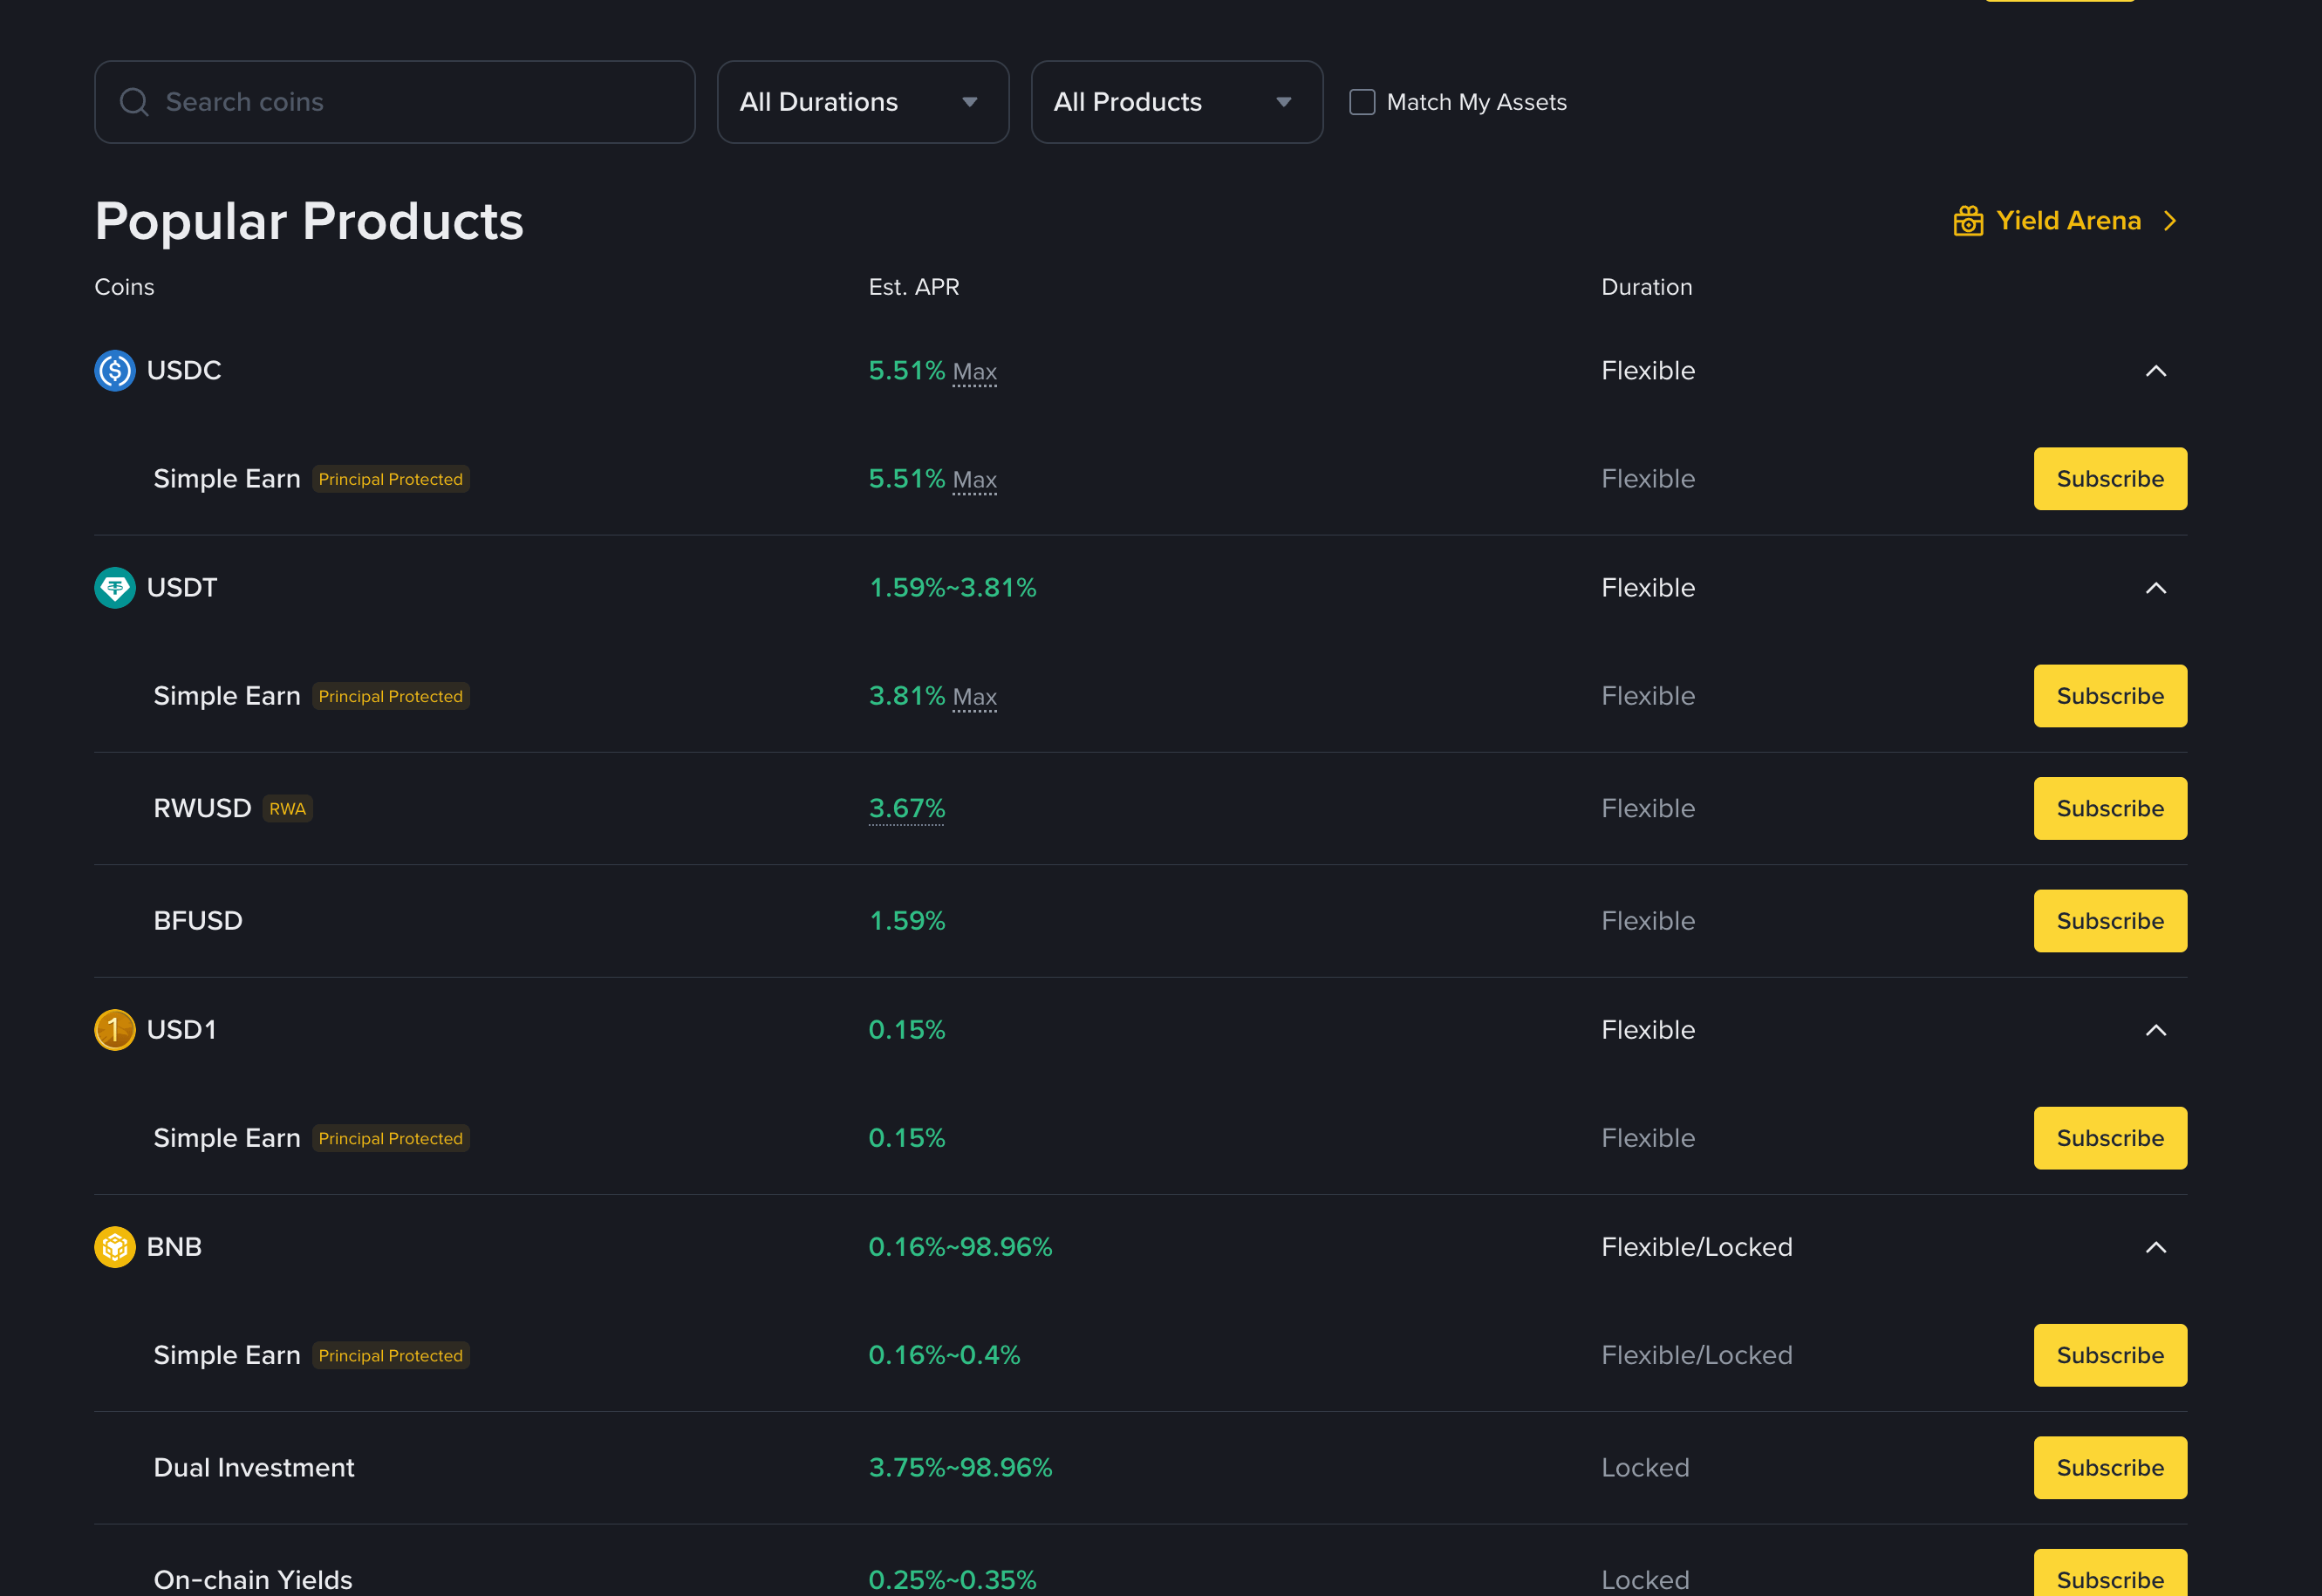2322x1596 pixels.
Task: Click the Yield Arena right arrow
Action: pos(2169,221)
